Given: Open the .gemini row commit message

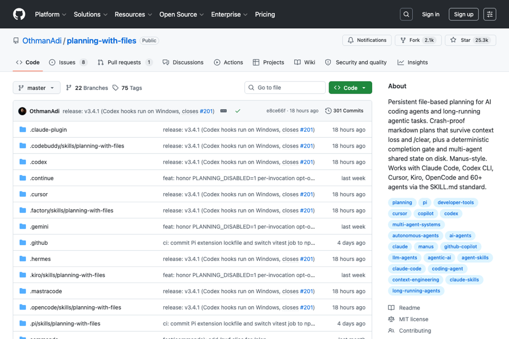Looking at the screenshot, I should click(239, 227).
